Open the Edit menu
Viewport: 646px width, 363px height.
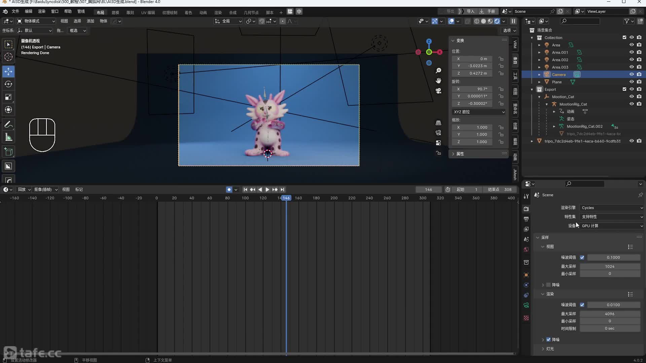(29, 11)
